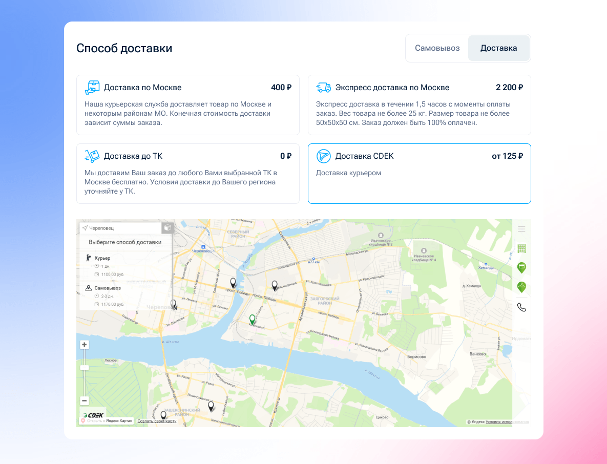Click the pickup marker on ул. Краснодонцев
Screen dimensions: 607x464
275,286
